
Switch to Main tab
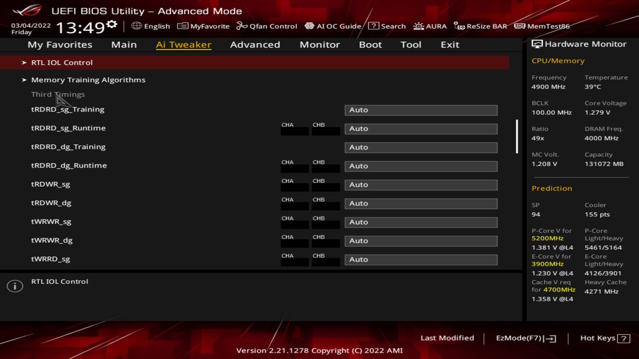click(x=124, y=44)
